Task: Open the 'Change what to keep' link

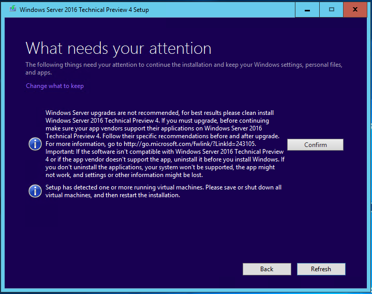Action: [x=55, y=86]
